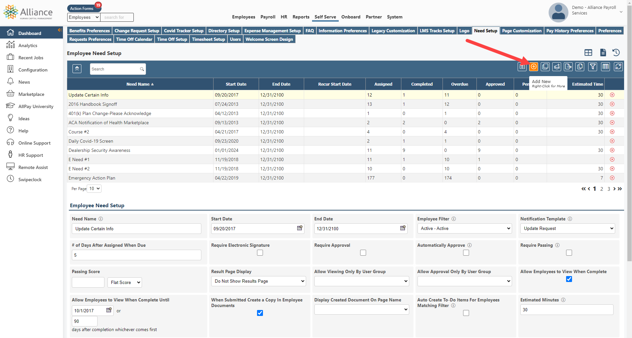The height and width of the screenshot is (338, 632).
Task: Open the Employee Filter dropdown
Action: 465,228
